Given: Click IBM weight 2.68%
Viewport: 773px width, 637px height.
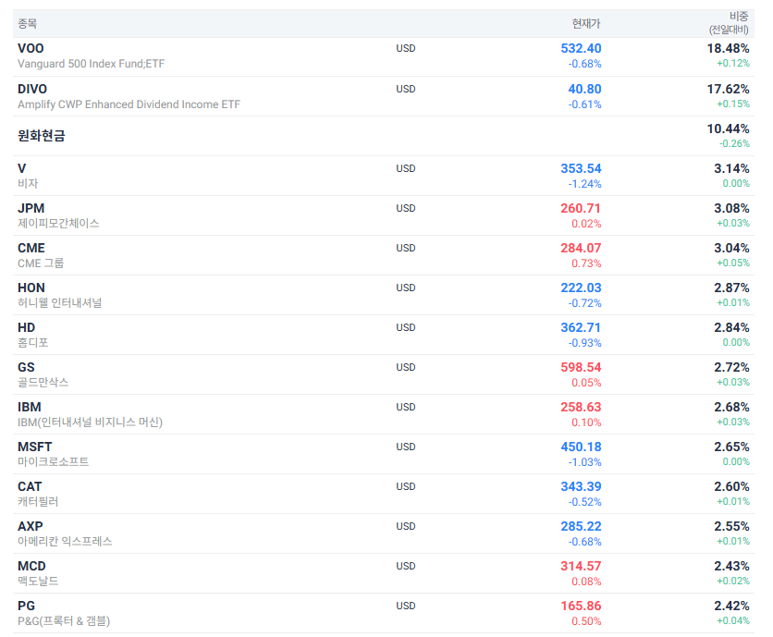Looking at the screenshot, I should pyautogui.click(x=731, y=407).
